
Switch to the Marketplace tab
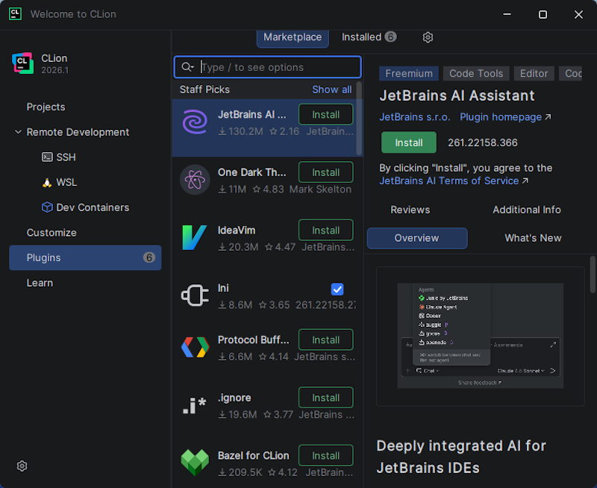(293, 37)
